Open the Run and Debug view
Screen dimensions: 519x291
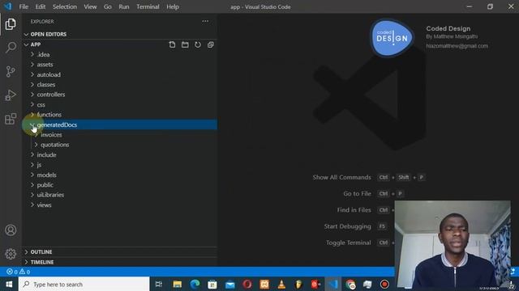coord(11,95)
